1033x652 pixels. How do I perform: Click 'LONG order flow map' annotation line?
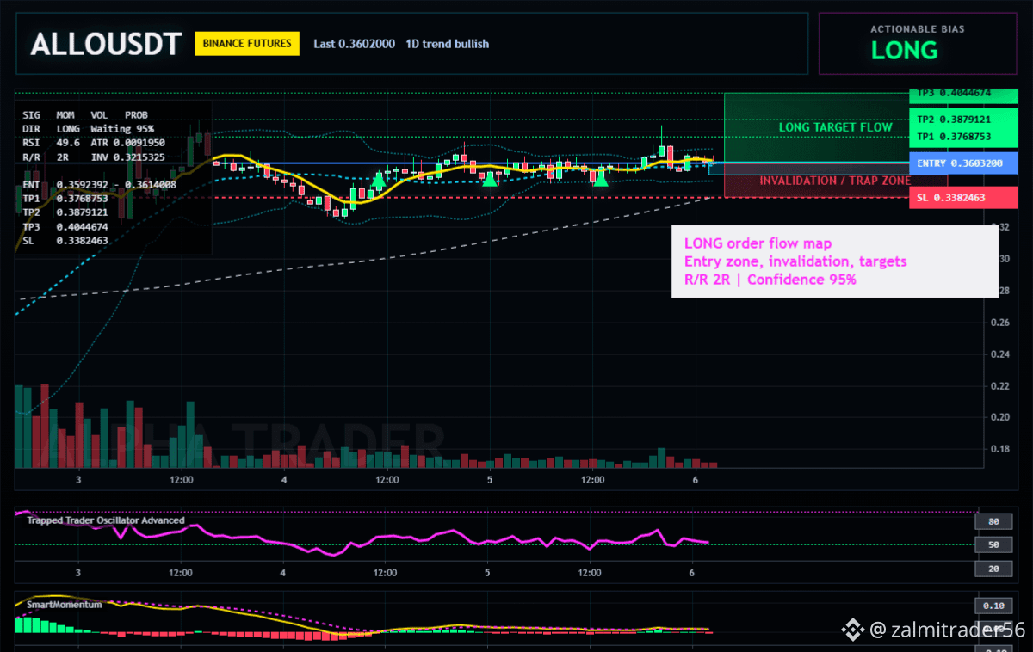(x=758, y=243)
